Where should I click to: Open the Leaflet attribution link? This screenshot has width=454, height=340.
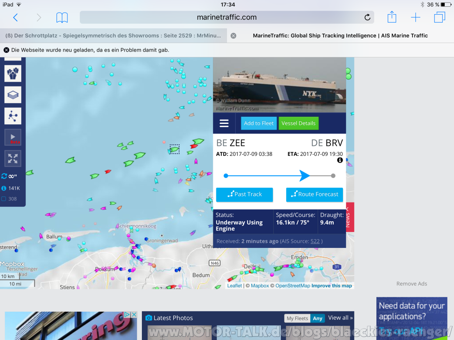point(234,286)
